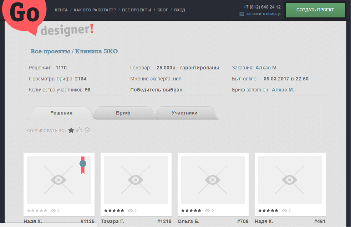Screen dimensions: 351x227
Task: Go to ВСЕ ПРОЕКТЫ in navigation
Action: coord(137,10)
